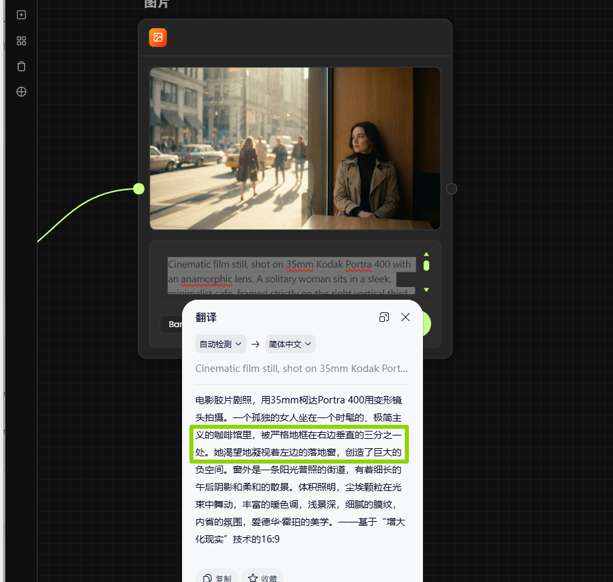Viewport: 613px width, 582px height.
Task: Click the green scrollbar thumb beside prompt
Action: (426, 266)
